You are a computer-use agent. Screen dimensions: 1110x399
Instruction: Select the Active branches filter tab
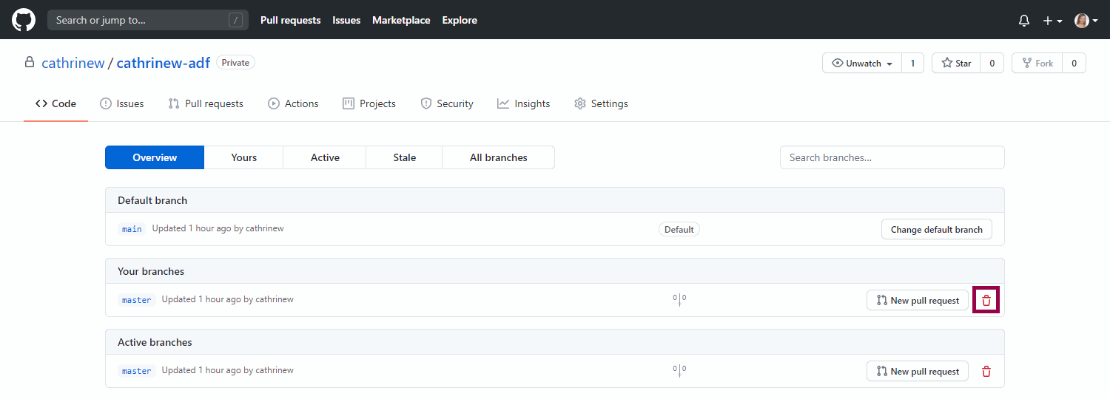point(325,157)
